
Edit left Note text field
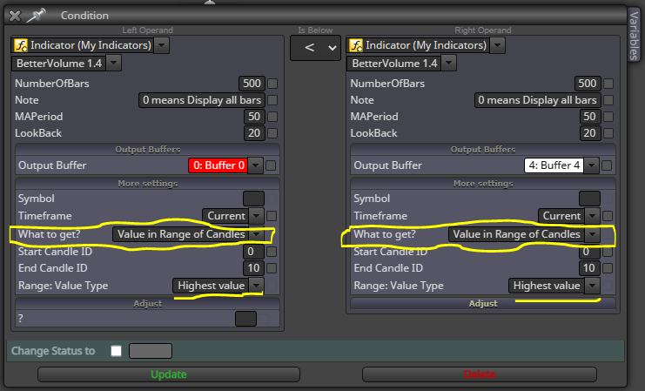[202, 100]
